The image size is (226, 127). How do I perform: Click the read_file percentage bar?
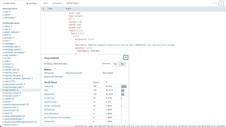[124, 86]
